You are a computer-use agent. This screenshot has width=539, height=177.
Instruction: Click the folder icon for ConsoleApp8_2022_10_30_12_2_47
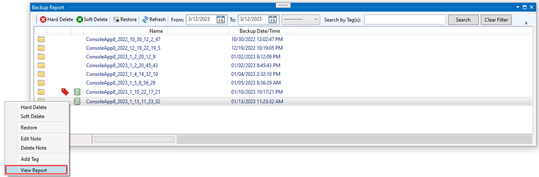[41, 39]
